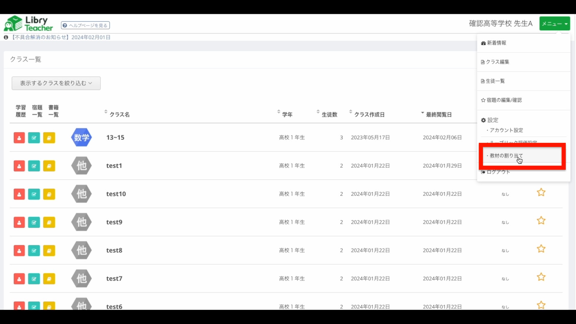Toggle the favorite star for test9
The width and height of the screenshot is (576, 324).
point(541,220)
